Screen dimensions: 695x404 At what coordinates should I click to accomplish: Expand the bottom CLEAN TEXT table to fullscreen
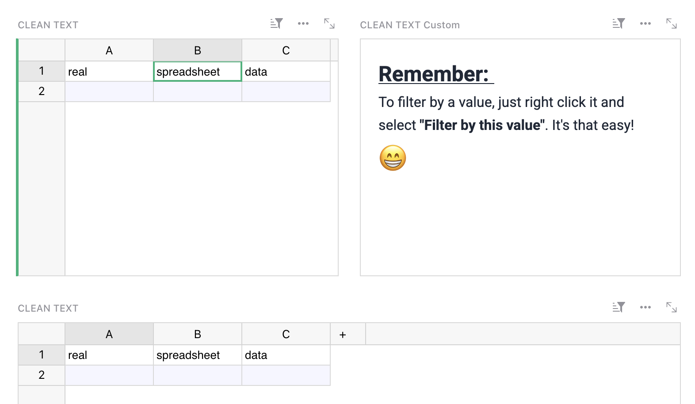point(671,307)
